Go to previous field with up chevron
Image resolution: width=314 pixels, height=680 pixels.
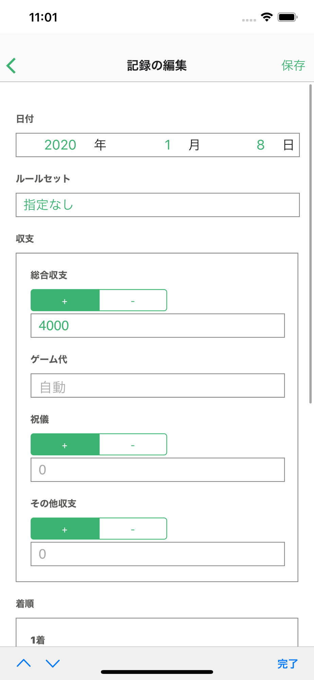coord(24,663)
